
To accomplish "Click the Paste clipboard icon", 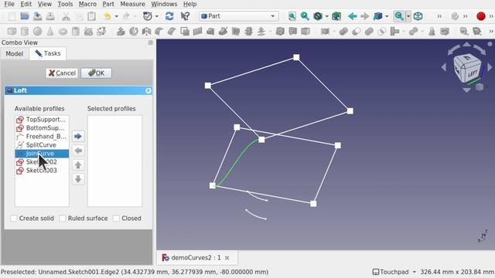I will point(91,16).
